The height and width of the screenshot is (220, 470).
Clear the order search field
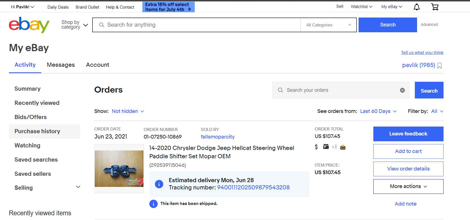coord(402,90)
